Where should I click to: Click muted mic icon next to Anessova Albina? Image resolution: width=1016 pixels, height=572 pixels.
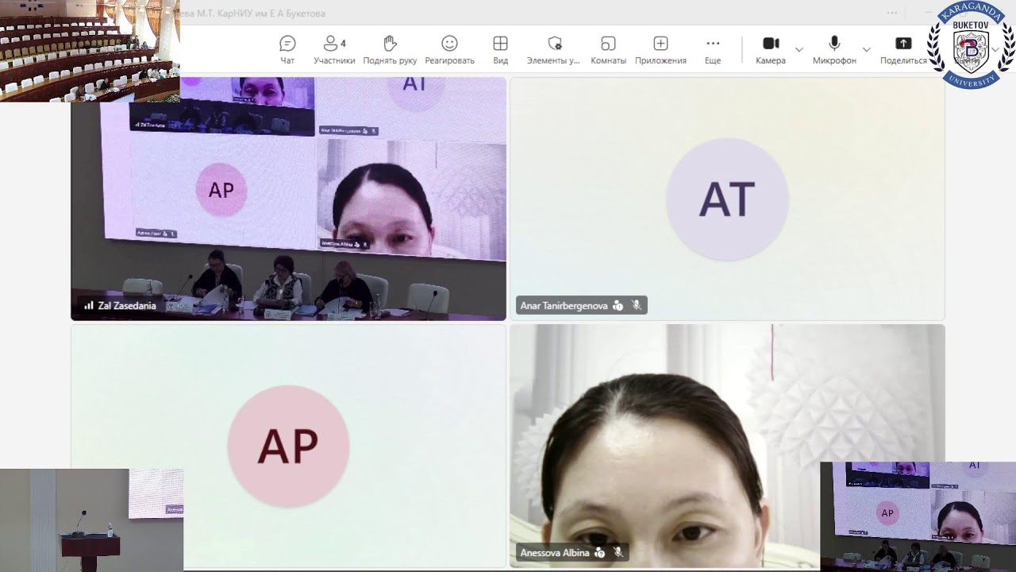click(x=618, y=553)
